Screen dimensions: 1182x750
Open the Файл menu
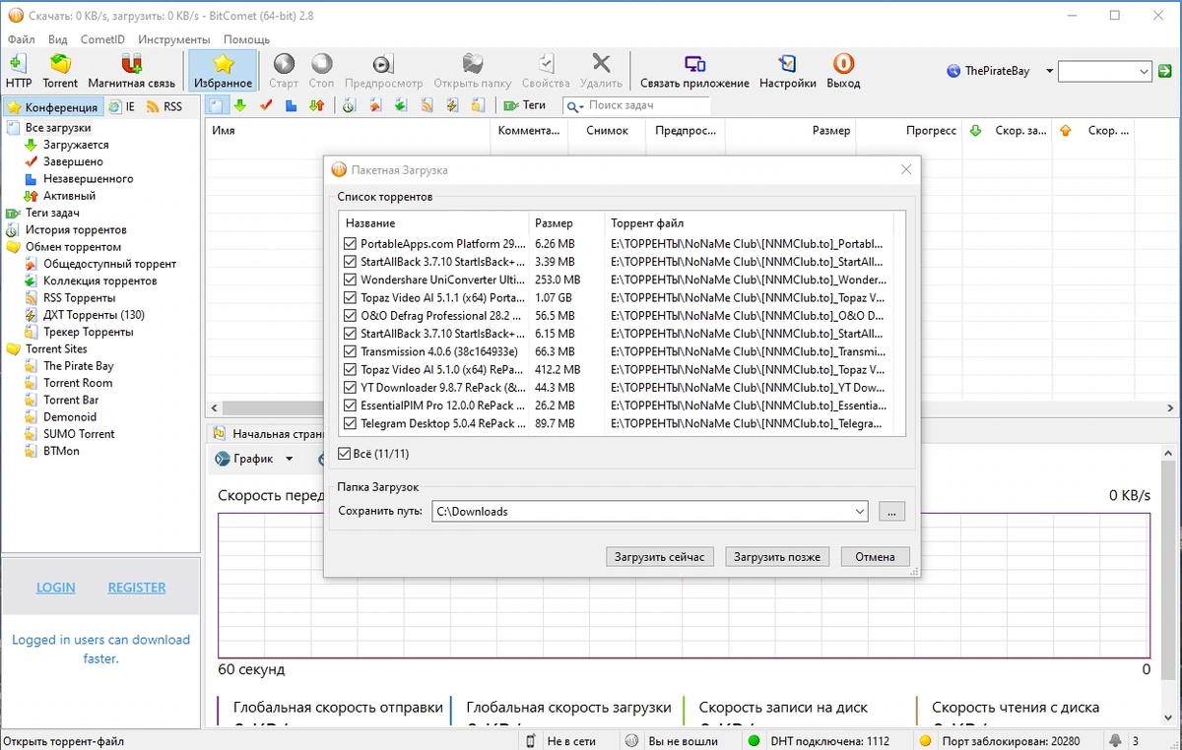click(21, 39)
